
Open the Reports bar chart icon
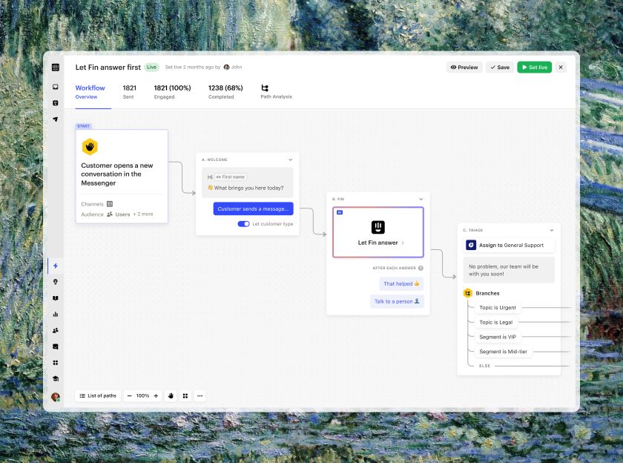tap(55, 315)
